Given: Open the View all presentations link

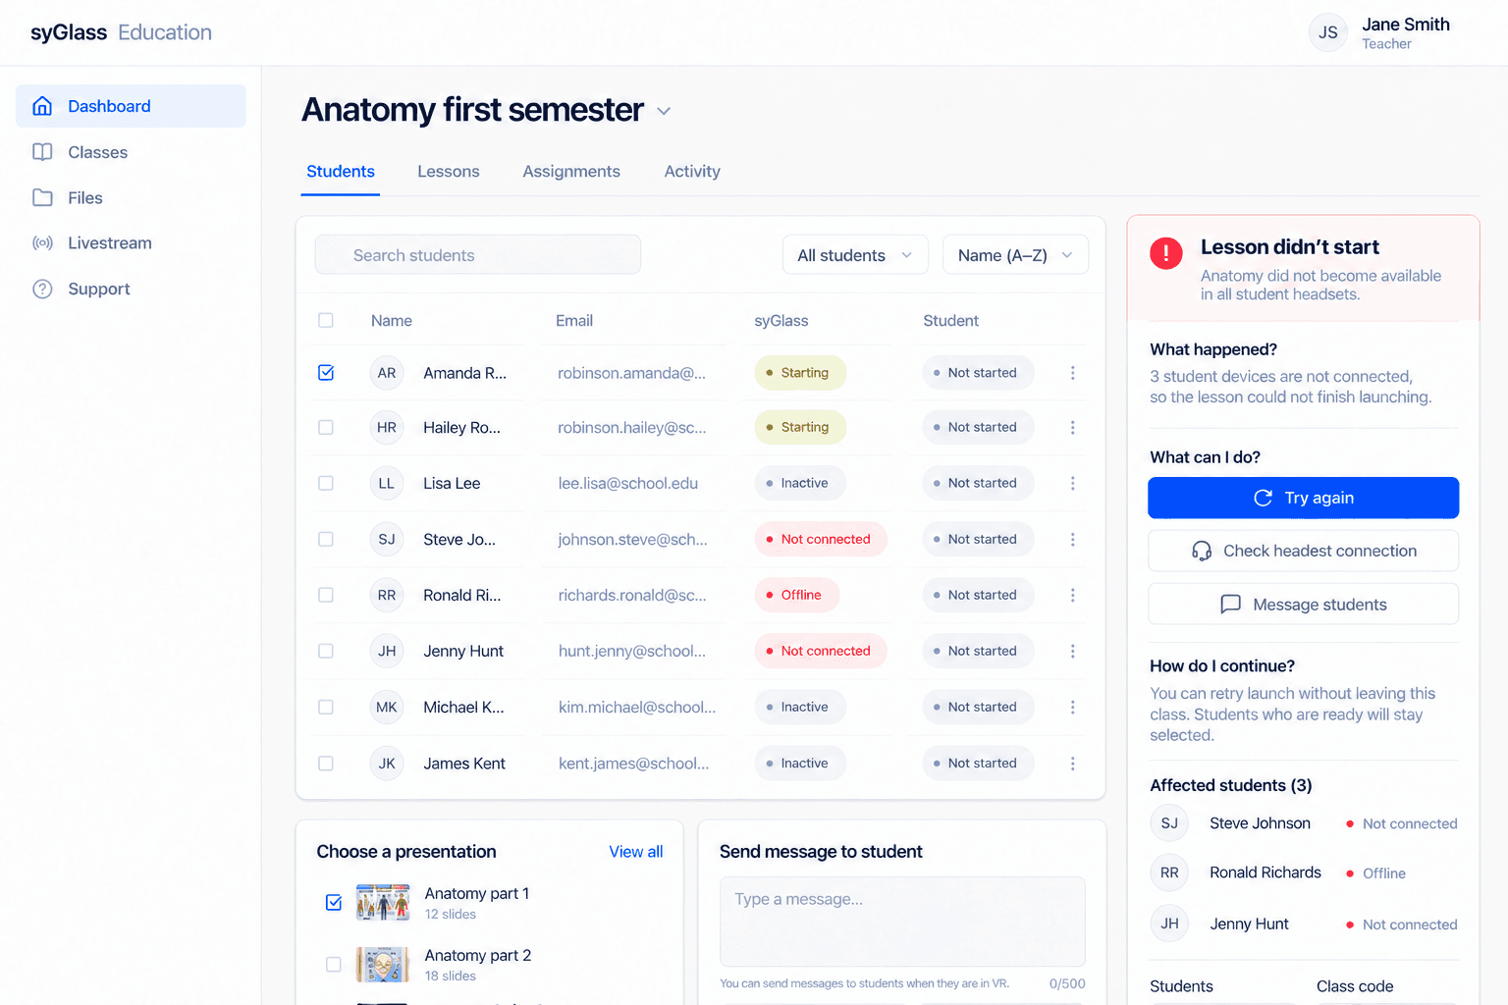Looking at the screenshot, I should click(x=635, y=852).
